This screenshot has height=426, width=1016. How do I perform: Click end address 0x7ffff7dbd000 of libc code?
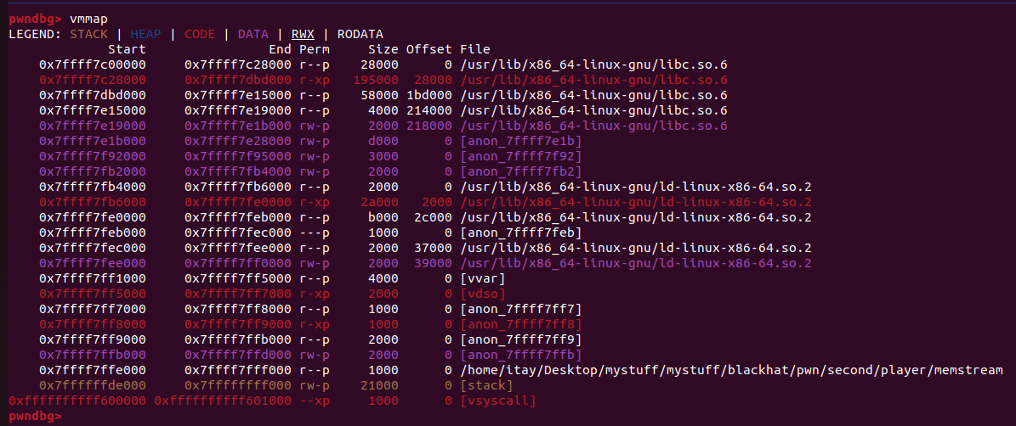click(x=238, y=80)
